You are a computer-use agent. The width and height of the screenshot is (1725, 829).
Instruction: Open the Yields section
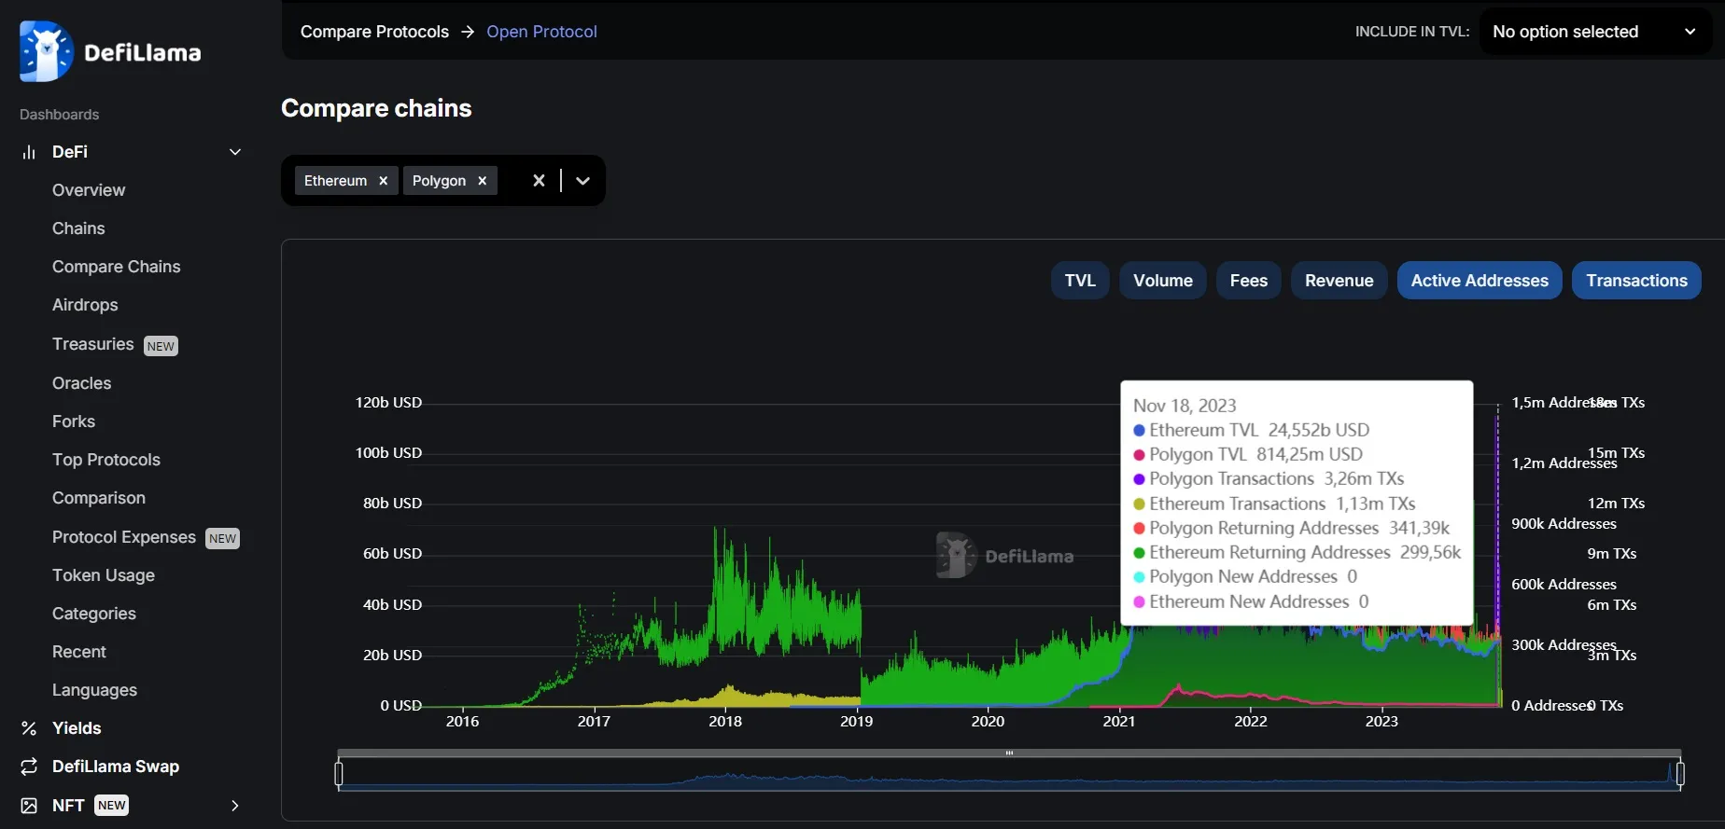click(x=77, y=728)
